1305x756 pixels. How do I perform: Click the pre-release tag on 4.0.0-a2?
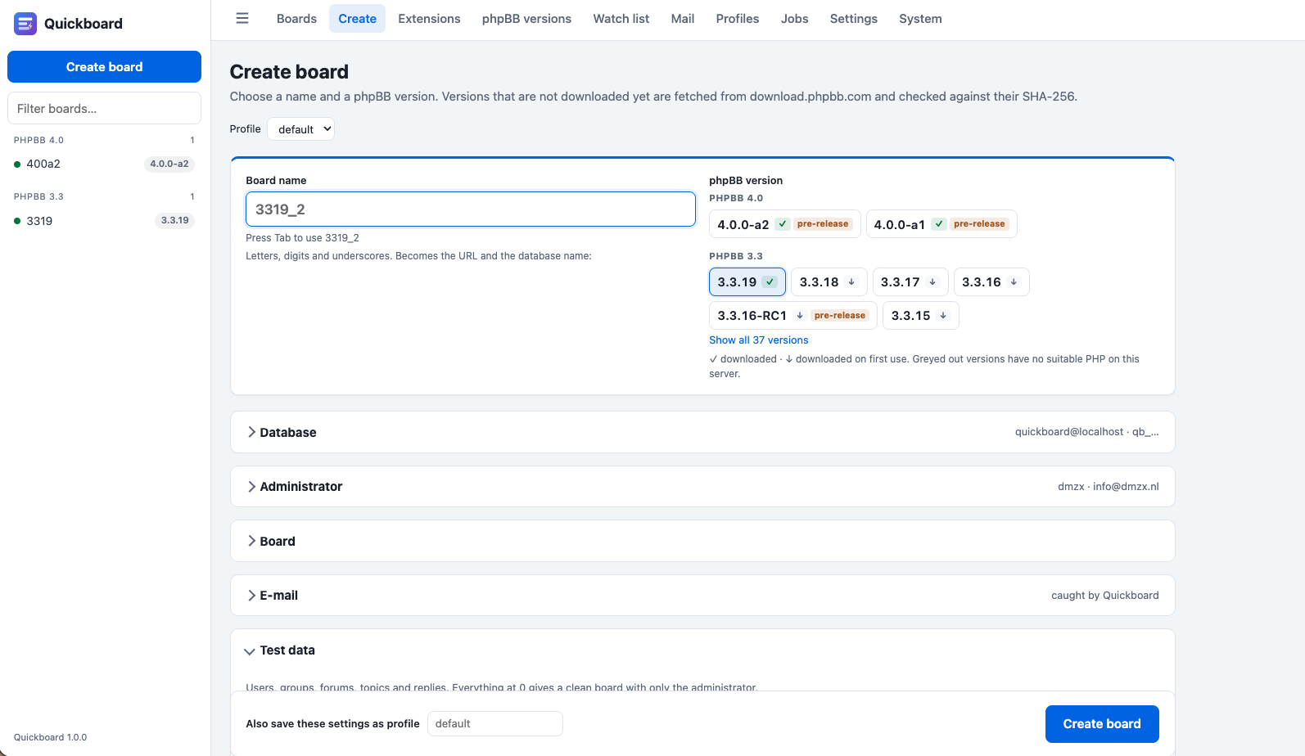[x=823, y=224]
